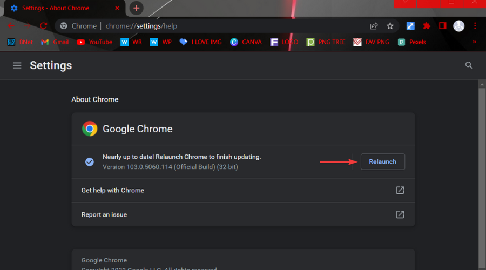This screenshot has height=270, width=486.
Task: Open a new tab with plus button
Action: [x=137, y=8]
